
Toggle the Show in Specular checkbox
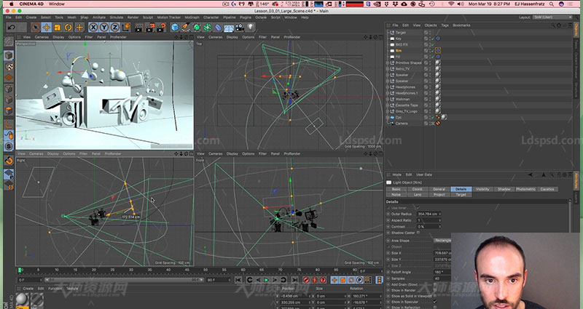click(435, 302)
